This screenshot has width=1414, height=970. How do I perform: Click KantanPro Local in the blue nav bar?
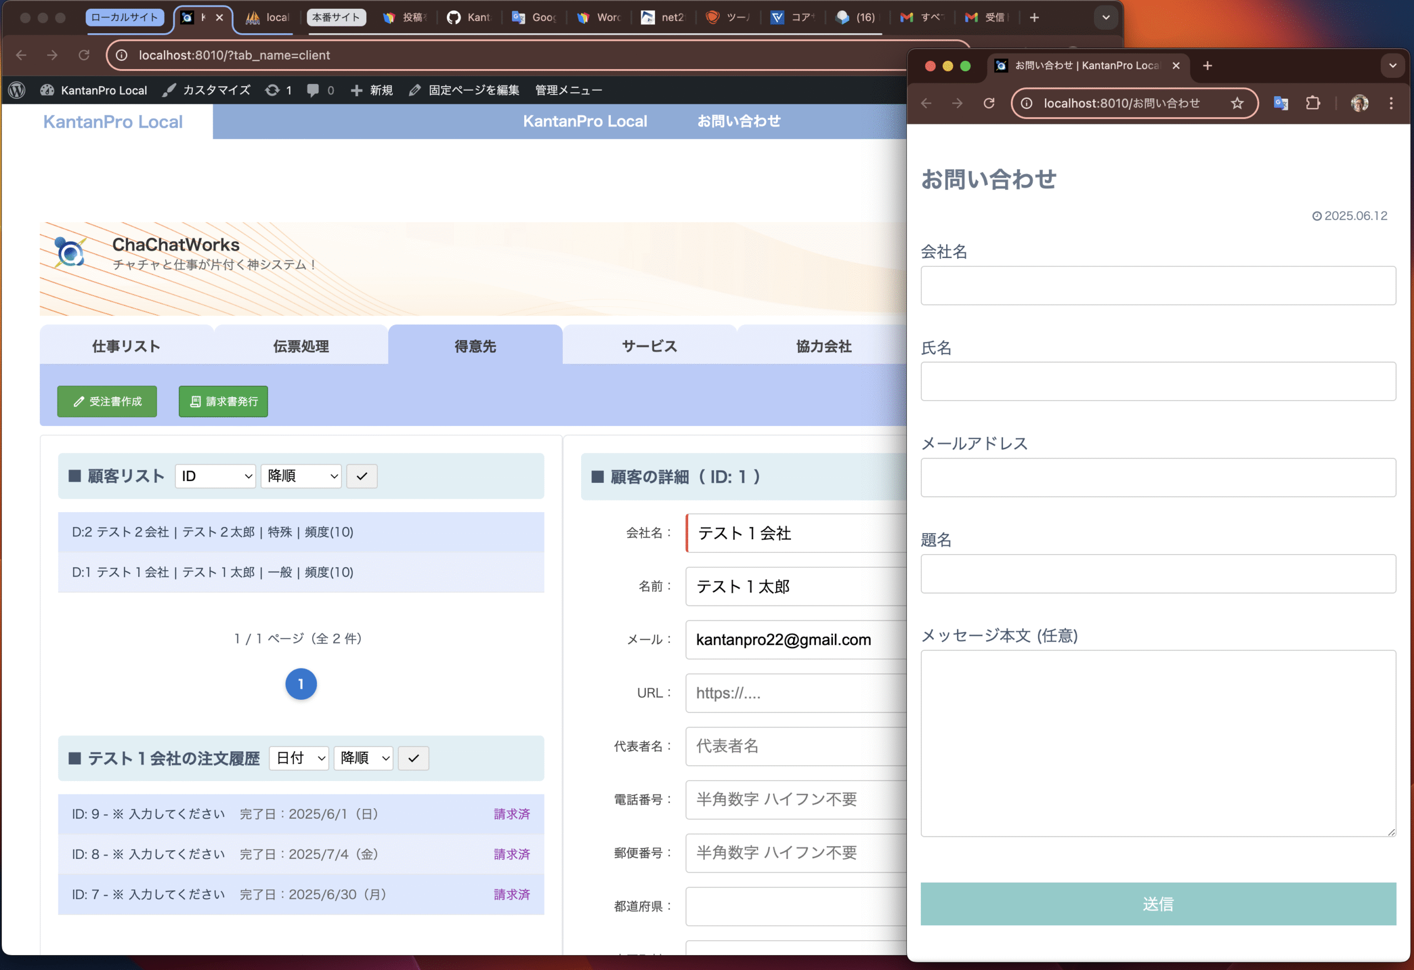(x=585, y=121)
